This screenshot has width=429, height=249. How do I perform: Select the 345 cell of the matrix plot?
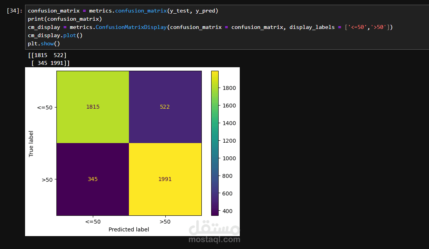(93, 179)
